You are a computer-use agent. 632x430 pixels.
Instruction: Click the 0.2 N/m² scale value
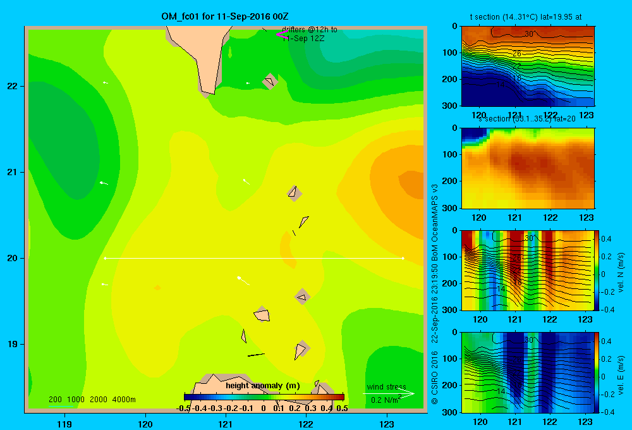tap(386, 400)
